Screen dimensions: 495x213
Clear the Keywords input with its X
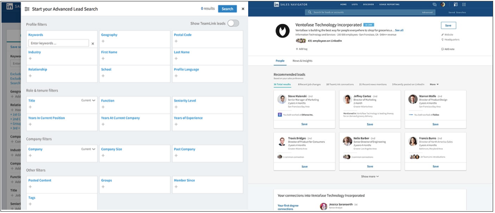tap(93, 44)
